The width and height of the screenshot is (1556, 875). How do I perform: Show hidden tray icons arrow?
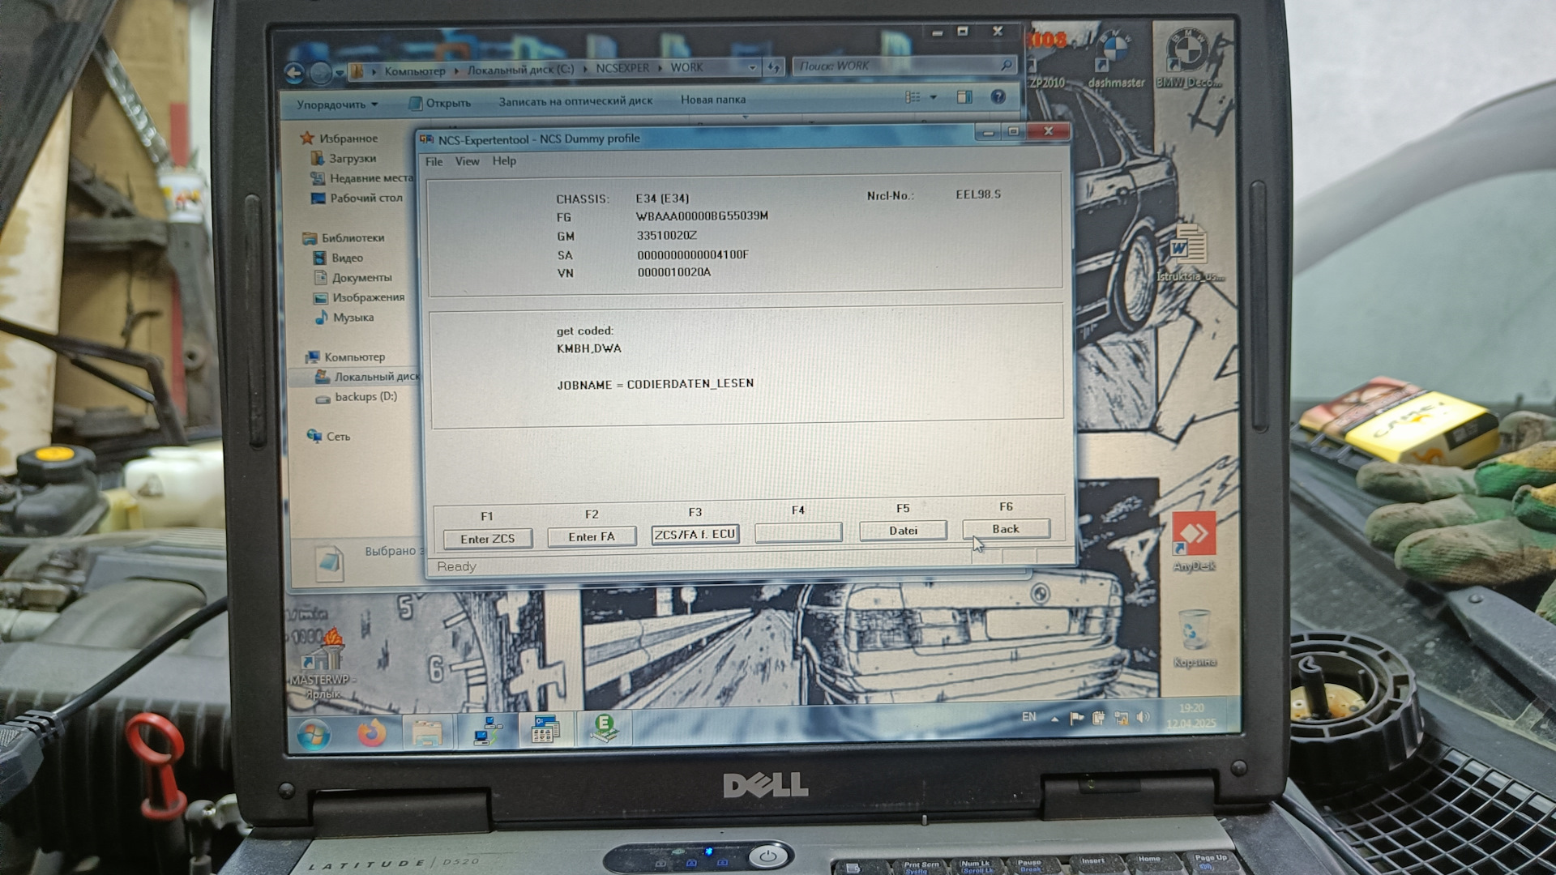click(1054, 719)
